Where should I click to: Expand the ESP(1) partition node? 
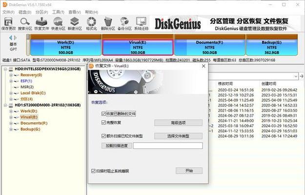(x=11, y=81)
